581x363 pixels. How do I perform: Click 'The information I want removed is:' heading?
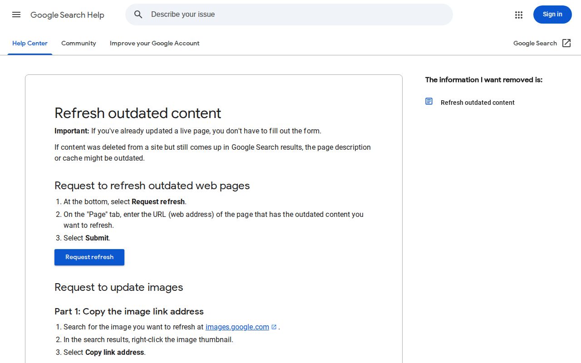[x=484, y=80]
